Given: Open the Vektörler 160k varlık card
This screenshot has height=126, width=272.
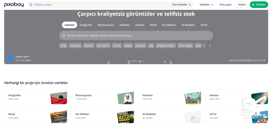Looking at the screenshot, I should point(170,97).
